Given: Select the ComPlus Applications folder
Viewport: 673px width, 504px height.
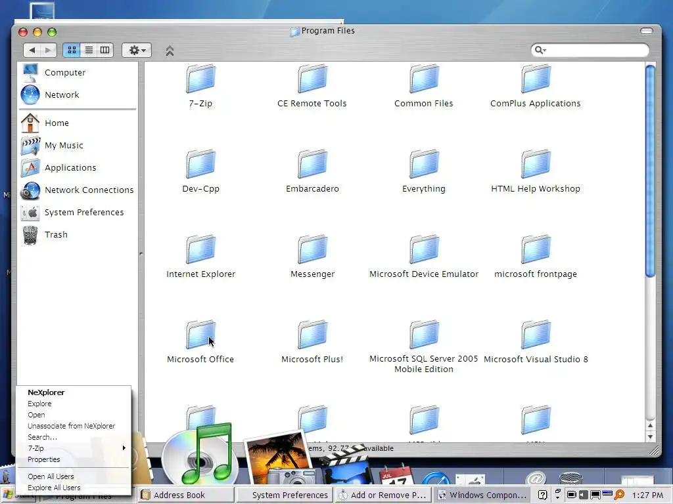Looking at the screenshot, I should click(x=535, y=79).
